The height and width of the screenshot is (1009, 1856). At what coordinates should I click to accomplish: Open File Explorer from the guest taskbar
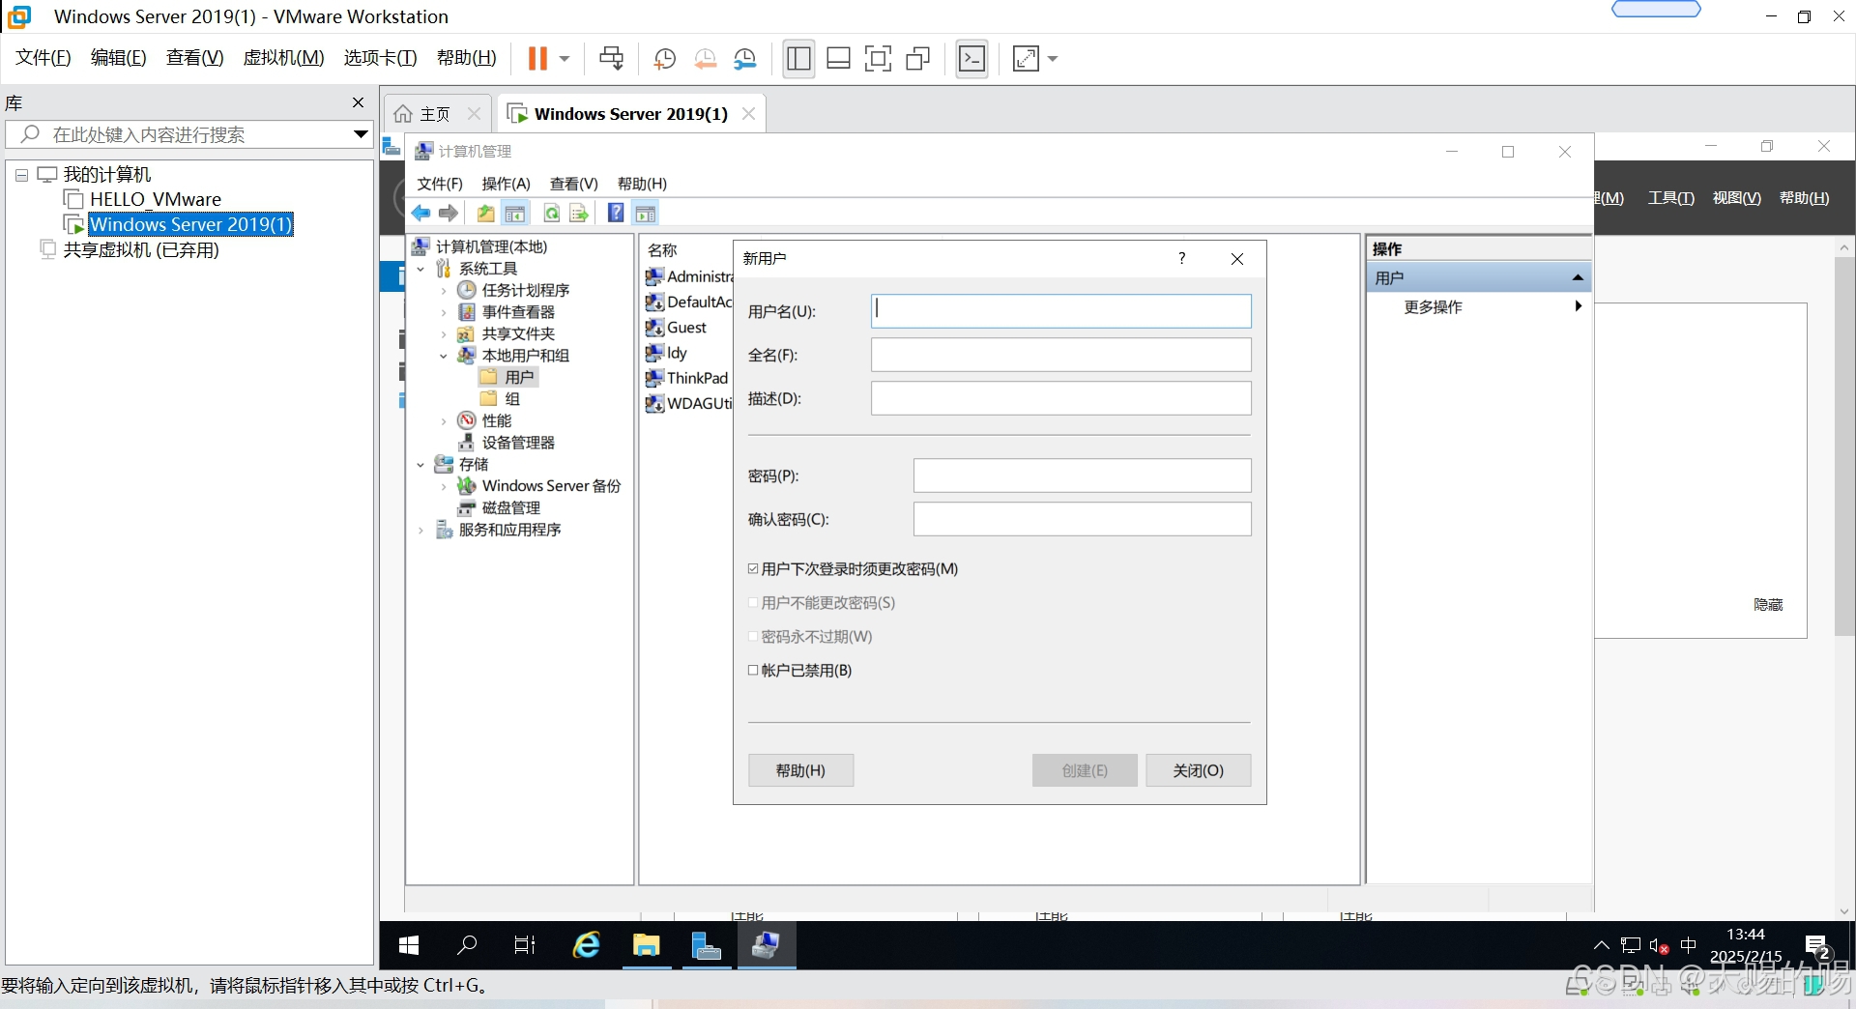pos(646,945)
